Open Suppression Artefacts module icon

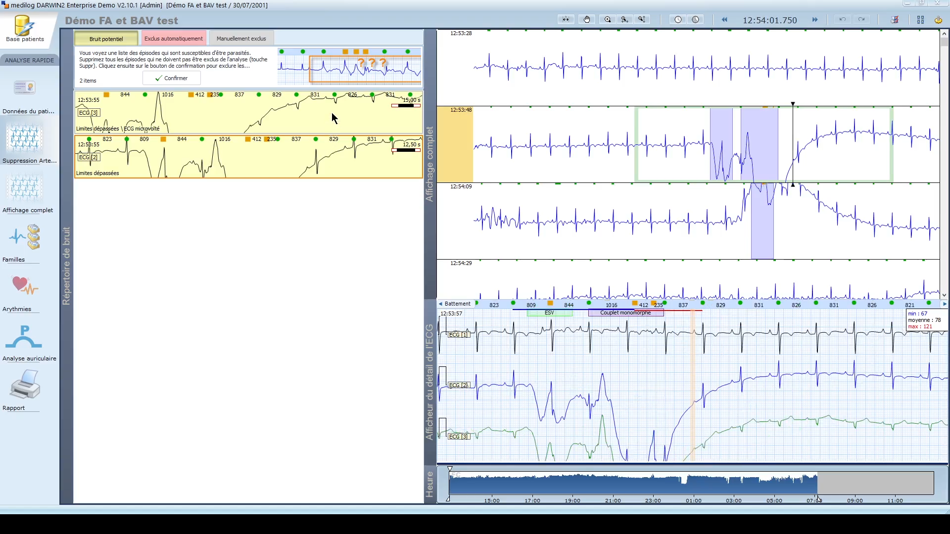click(x=25, y=138)
